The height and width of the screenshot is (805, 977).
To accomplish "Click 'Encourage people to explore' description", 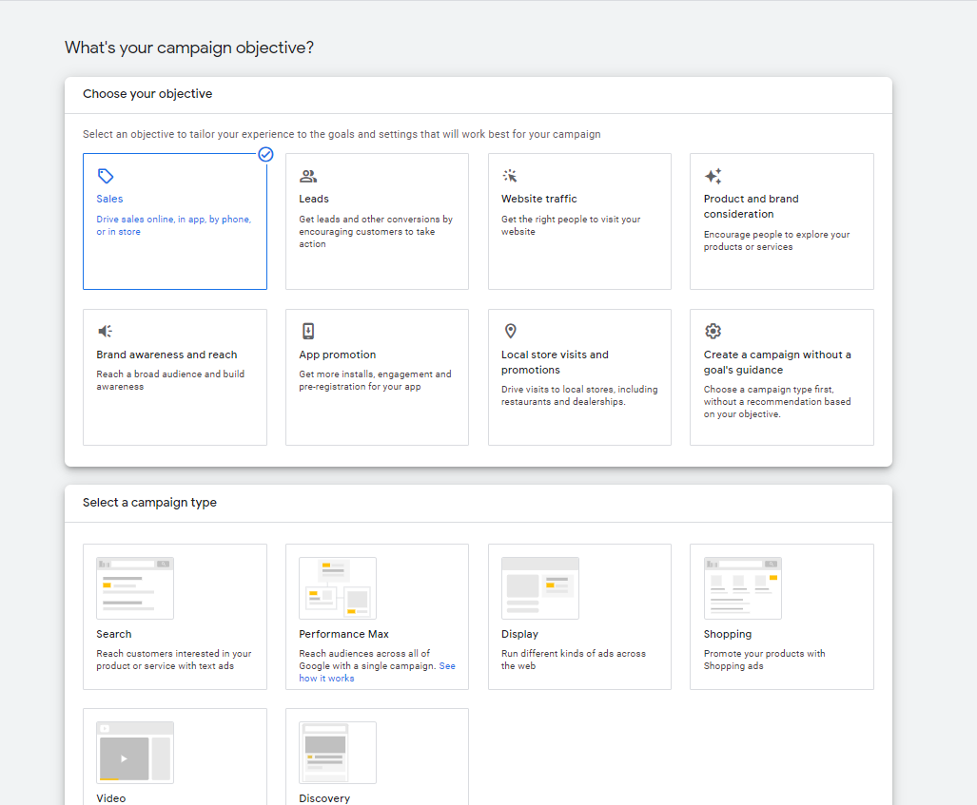I will 776,240.
